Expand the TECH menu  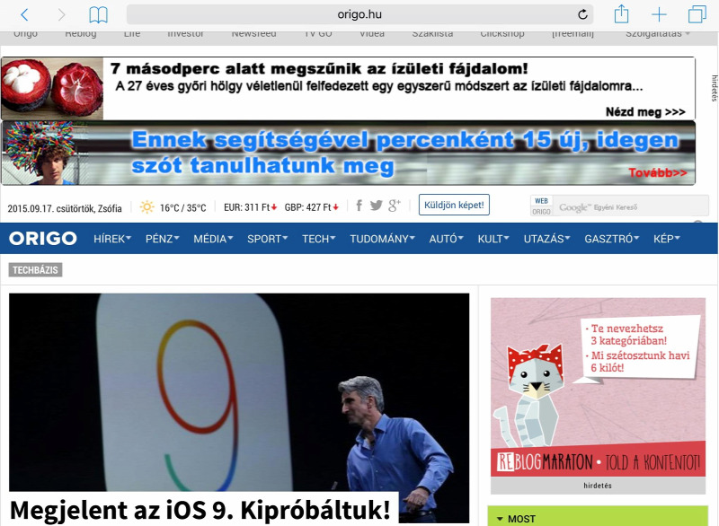tap(319, 239)
